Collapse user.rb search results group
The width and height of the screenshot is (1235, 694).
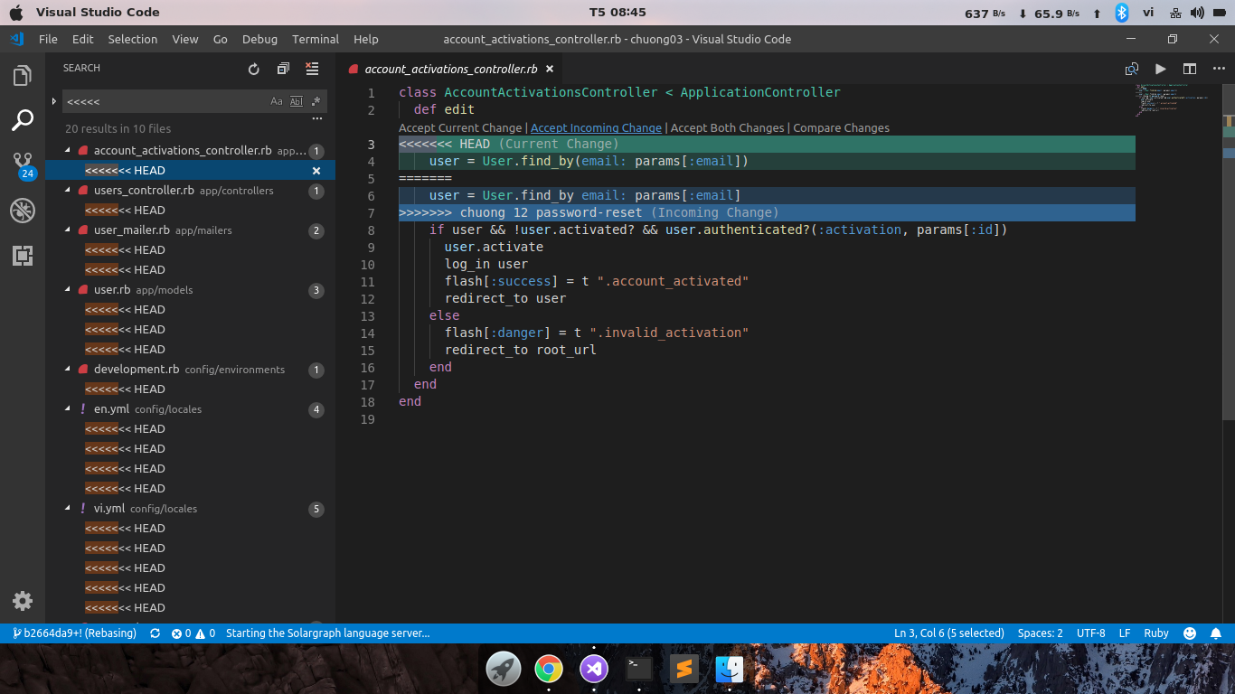69,290
